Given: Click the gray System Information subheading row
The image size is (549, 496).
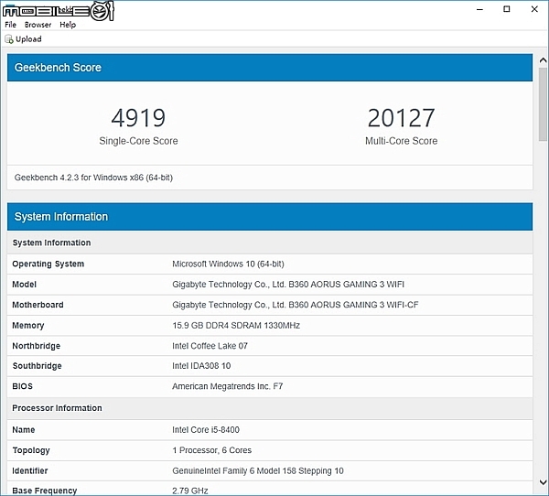Looking at the screenshot, I should coord(270,243).
